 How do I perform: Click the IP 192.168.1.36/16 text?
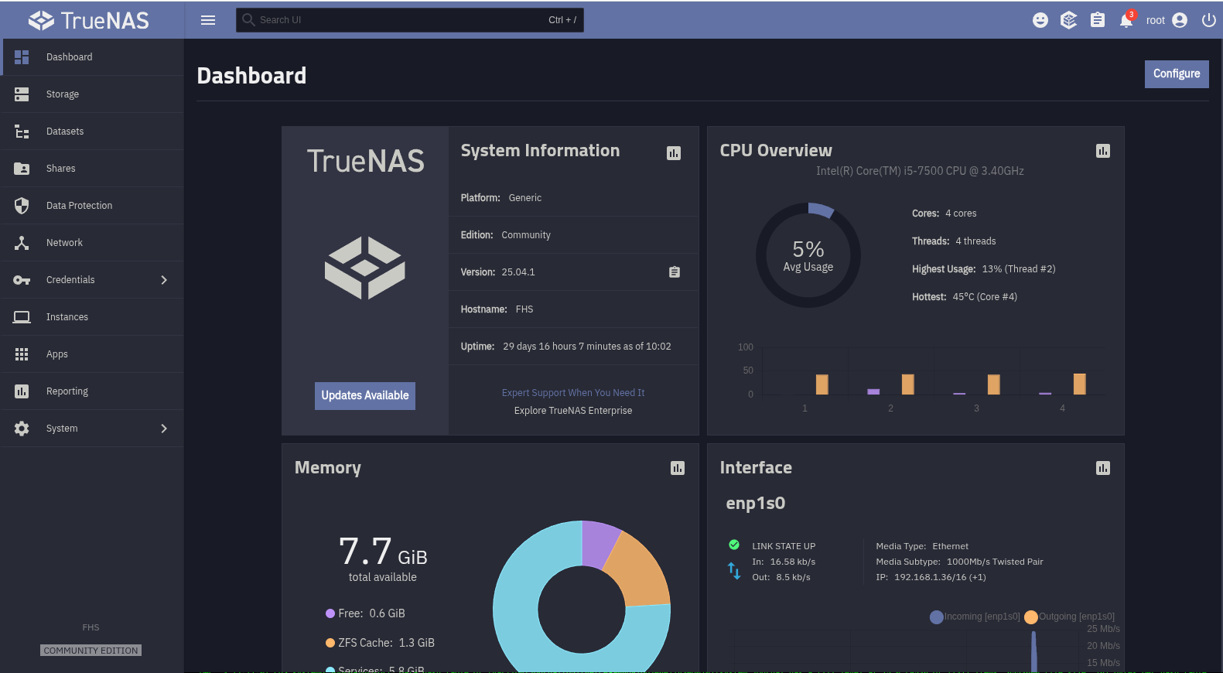point(931,577)
